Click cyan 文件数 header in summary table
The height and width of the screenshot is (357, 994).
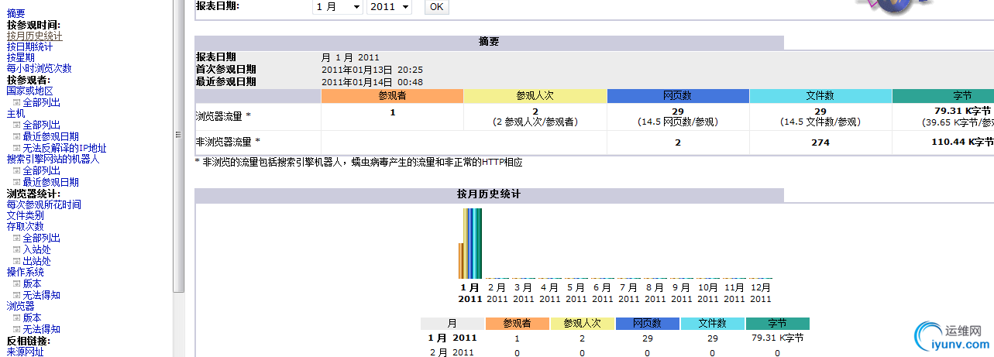pyautogui.click(x=820, y=96)
